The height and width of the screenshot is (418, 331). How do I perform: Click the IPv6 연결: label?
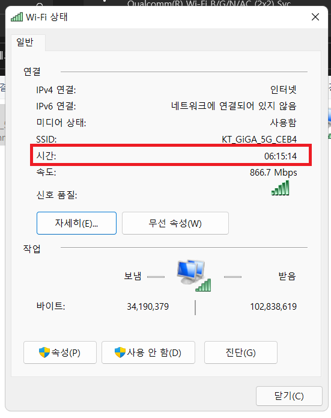[56, 106]
